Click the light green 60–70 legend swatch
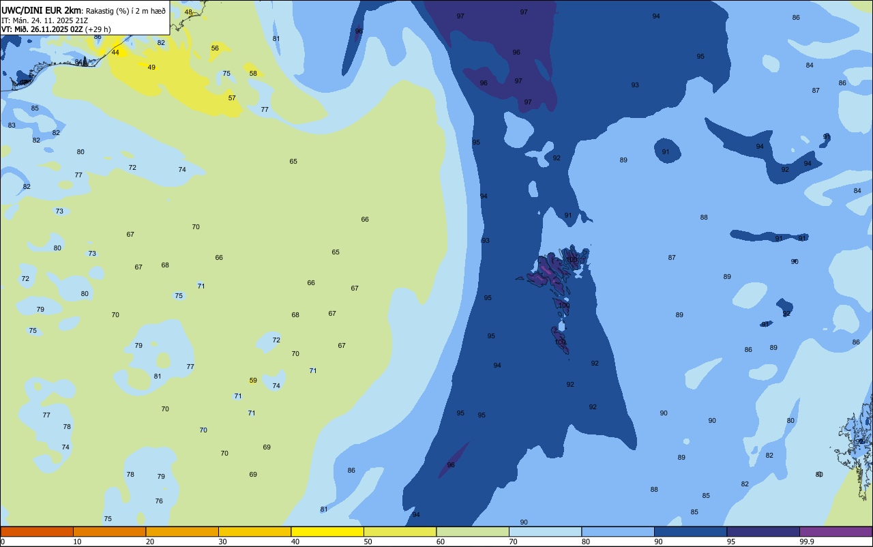The height and width of the screenshot is (547, 873). [473, 531]
